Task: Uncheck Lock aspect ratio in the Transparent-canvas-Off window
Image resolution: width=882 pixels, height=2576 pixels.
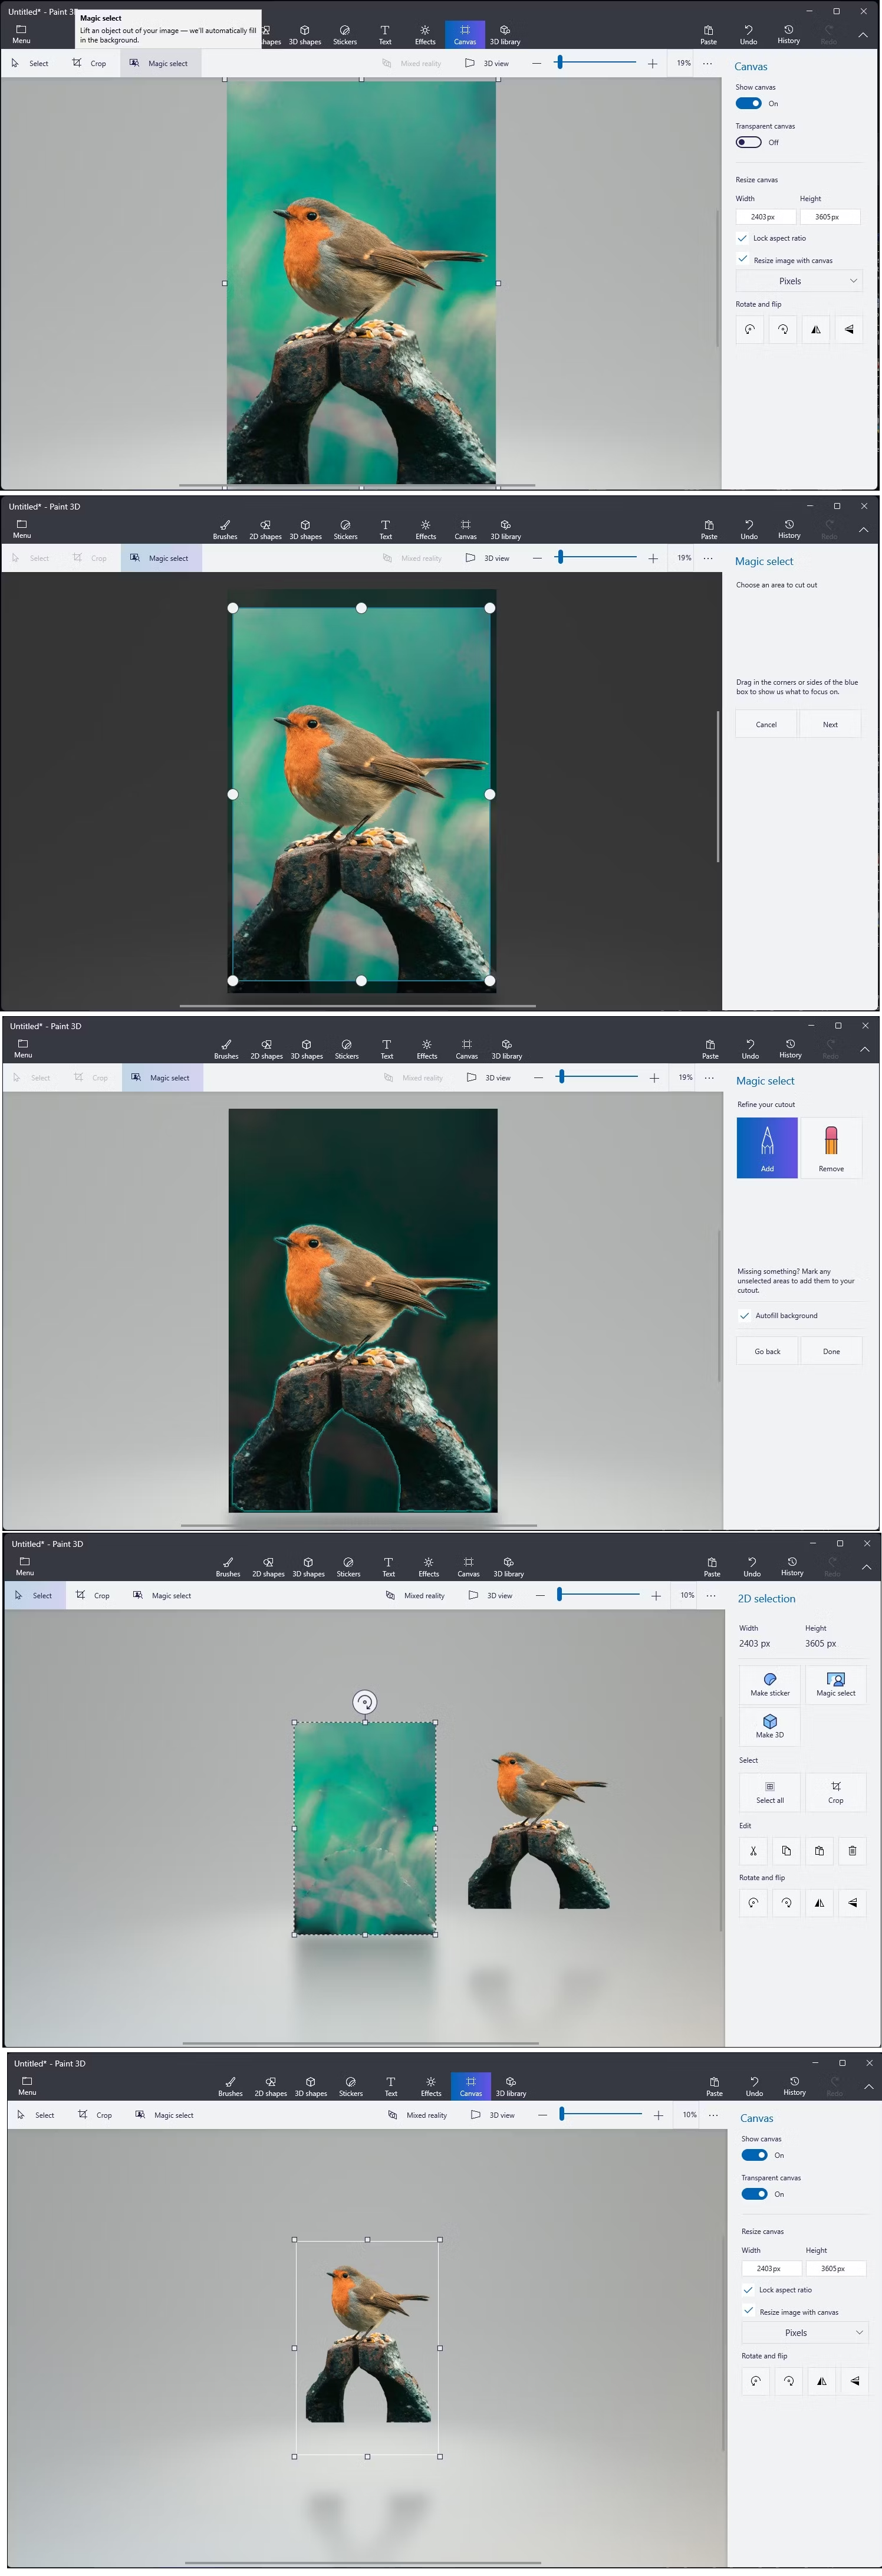Action: click(x=742, y=238)
